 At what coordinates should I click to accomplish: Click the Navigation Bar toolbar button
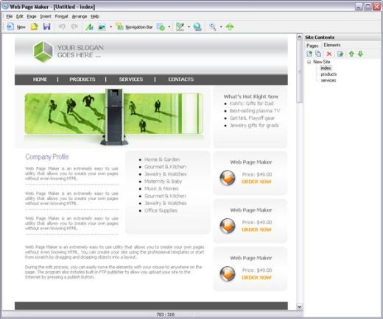[x=134, y=26]
